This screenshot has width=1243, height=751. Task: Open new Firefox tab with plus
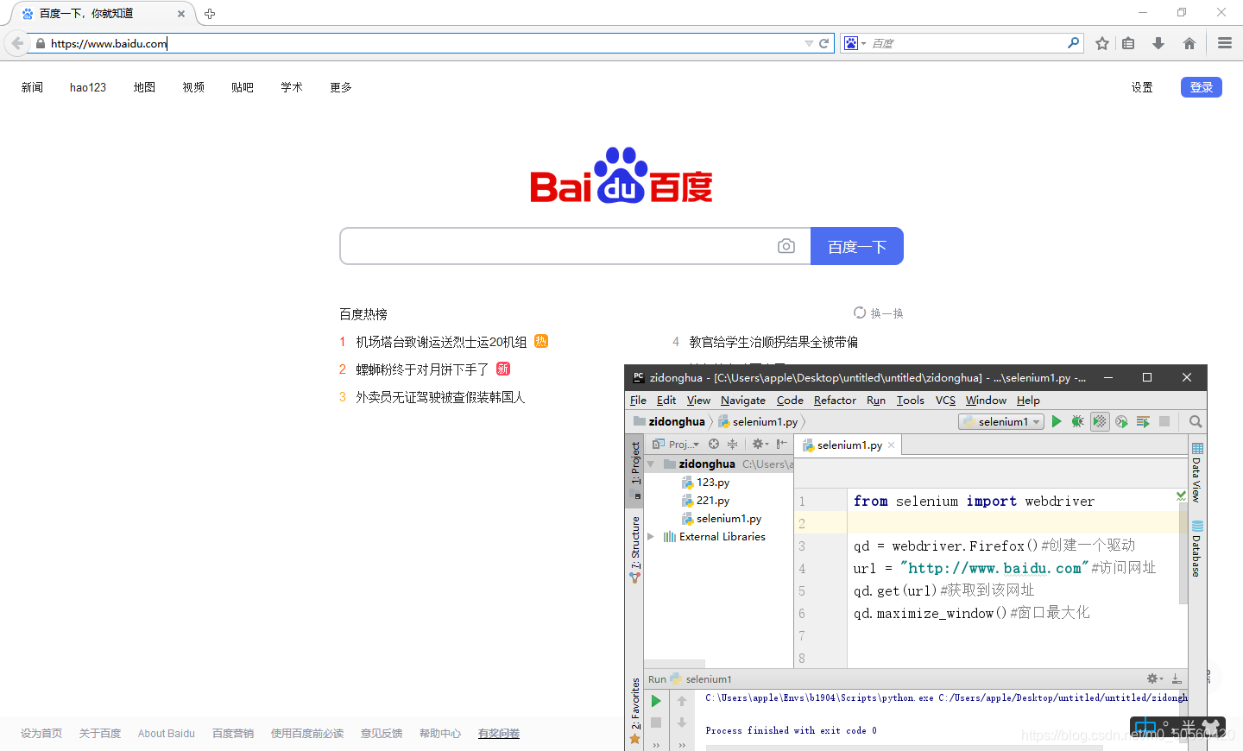click(210, 14)
